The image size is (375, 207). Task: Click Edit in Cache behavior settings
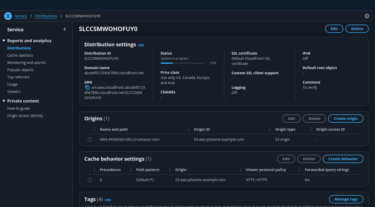(286, 159)
